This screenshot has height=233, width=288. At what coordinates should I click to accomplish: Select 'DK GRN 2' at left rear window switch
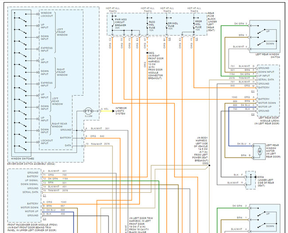(241, 23)
